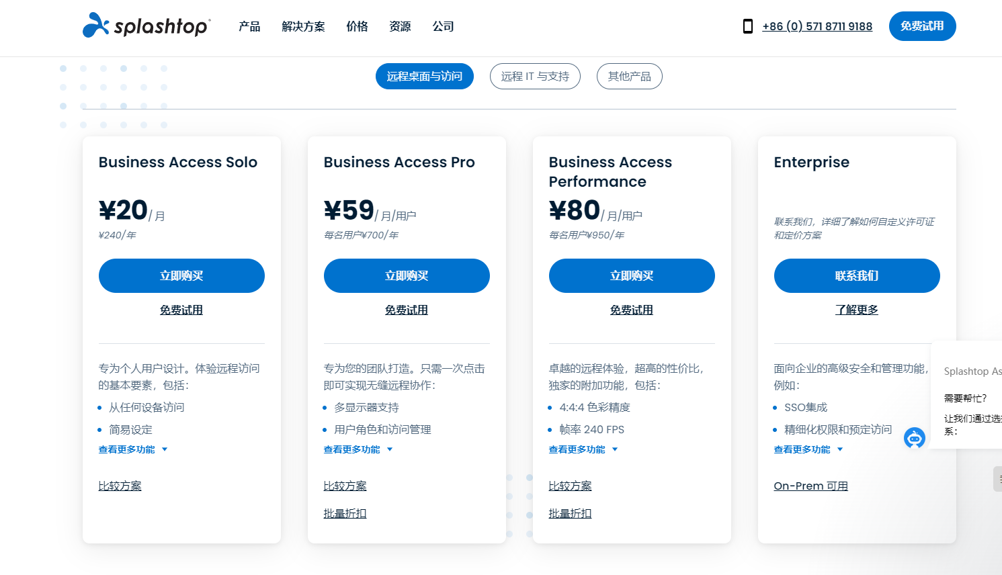Click the 用户角色和访问管理 feature
Viewport: 1002px width, 575px height.
click(382, 430)
